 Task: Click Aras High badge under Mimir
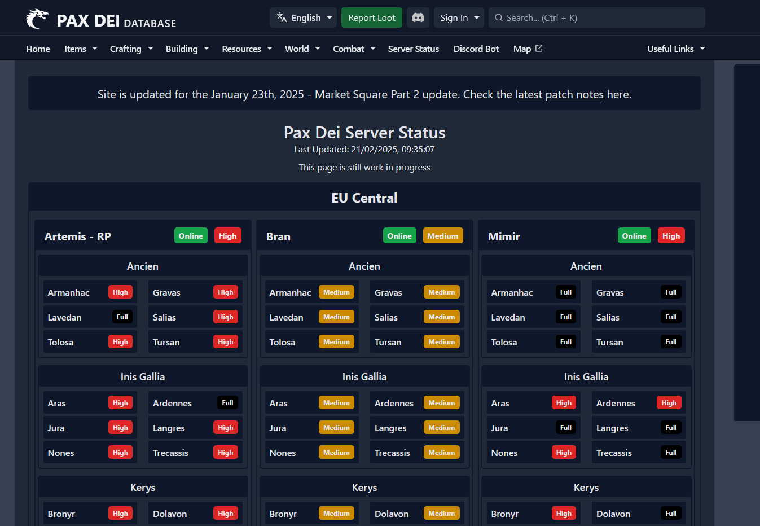[564, 403]
